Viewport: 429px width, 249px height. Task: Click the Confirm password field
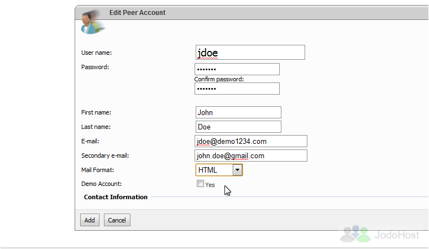click(x=237, y=89)
